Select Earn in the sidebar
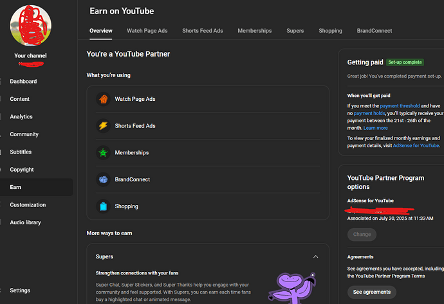Screen dimensions: 444x304 [36, 187]
